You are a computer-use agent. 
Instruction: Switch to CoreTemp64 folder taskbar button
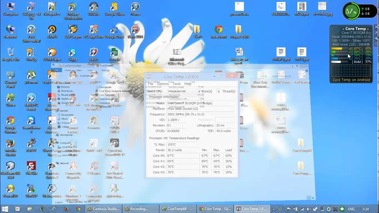point(178,209)
